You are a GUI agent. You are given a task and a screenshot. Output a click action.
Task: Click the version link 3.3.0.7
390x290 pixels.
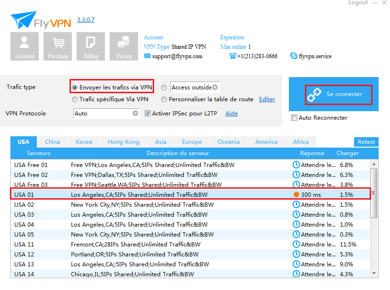click(x=86, y=20)
